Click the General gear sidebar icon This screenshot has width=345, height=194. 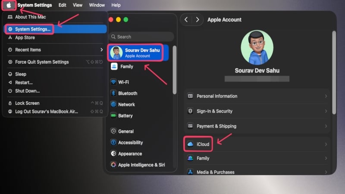[113, 131]
